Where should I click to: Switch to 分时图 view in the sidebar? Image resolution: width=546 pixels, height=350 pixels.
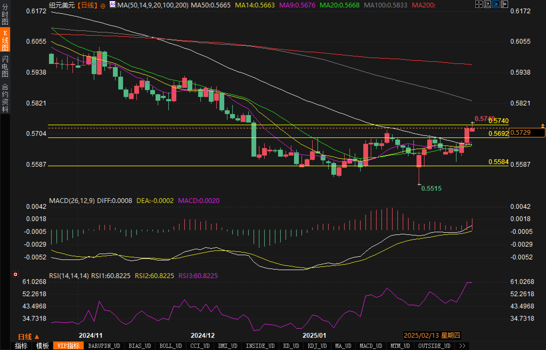(x=5, y=14)
